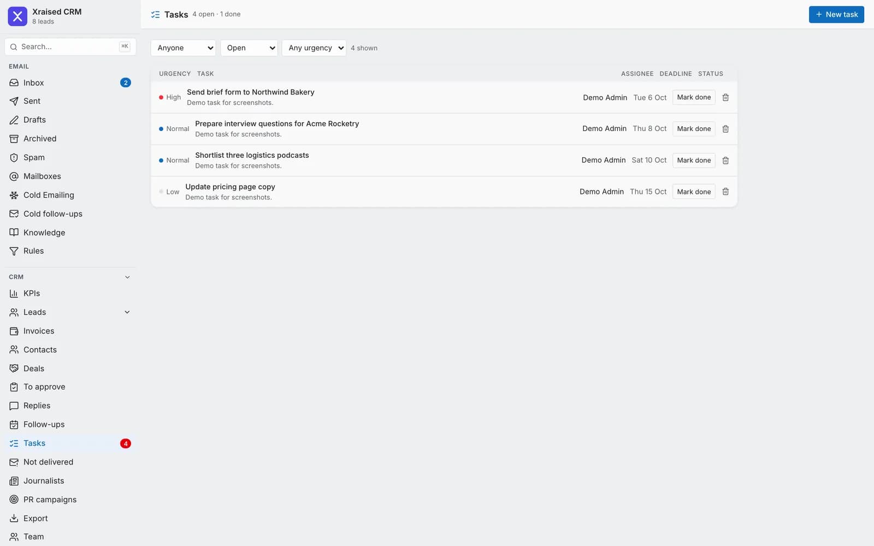Click trash icon for Acme Rocketry task
874x546 pixels.
click(x=725, y=129)
